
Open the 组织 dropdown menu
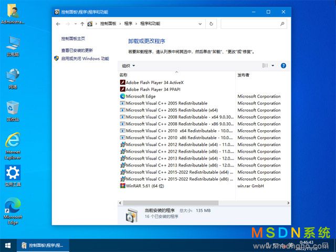point(128,66)
